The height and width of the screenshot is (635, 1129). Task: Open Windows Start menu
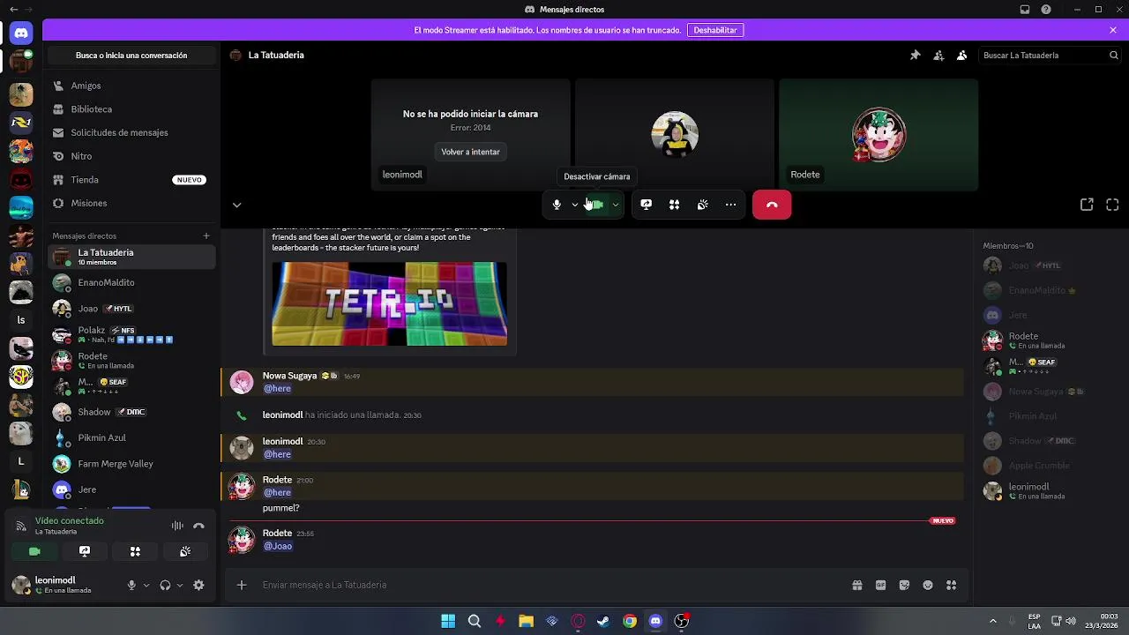click(x=448, y=621)
